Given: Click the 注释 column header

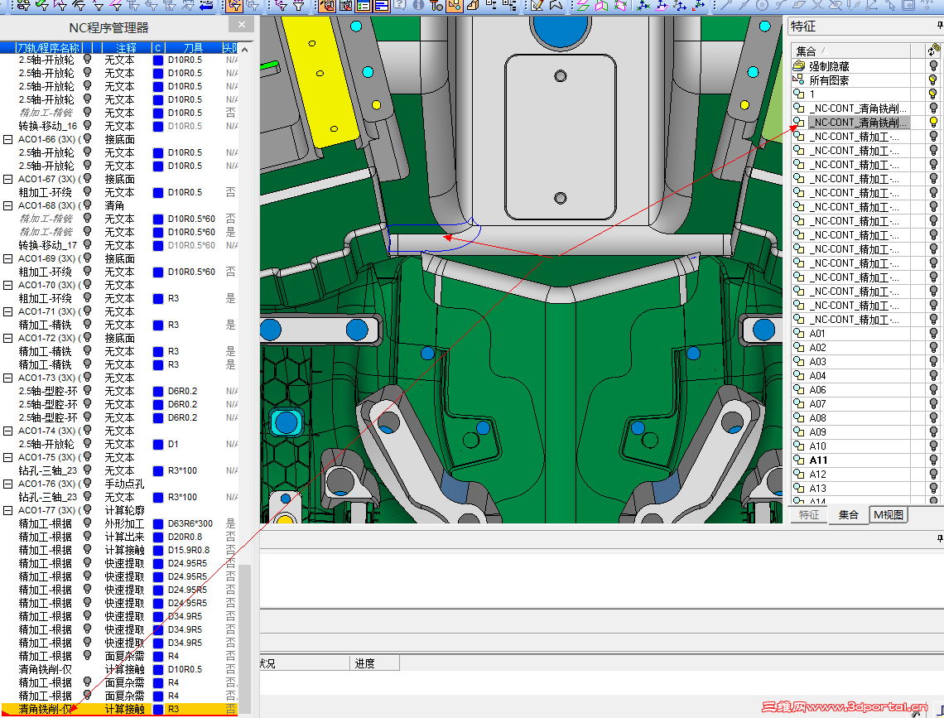Looking at the screenshot, I should click(126, 47).
